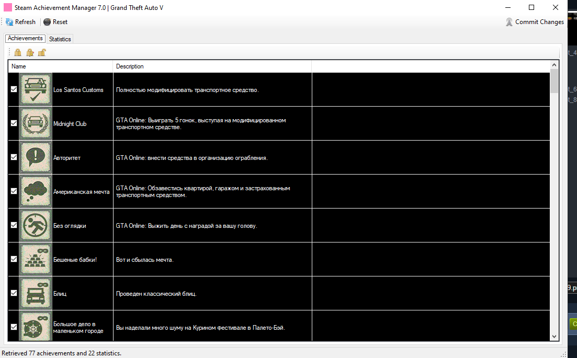Click the Los Santos Customs car icon
The height and width of the screenshot is (358, 577).
click(x=36, y=89)
